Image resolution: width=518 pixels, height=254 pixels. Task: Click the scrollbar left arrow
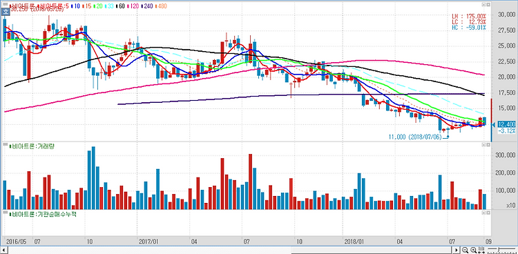click(x=5, y=250)
